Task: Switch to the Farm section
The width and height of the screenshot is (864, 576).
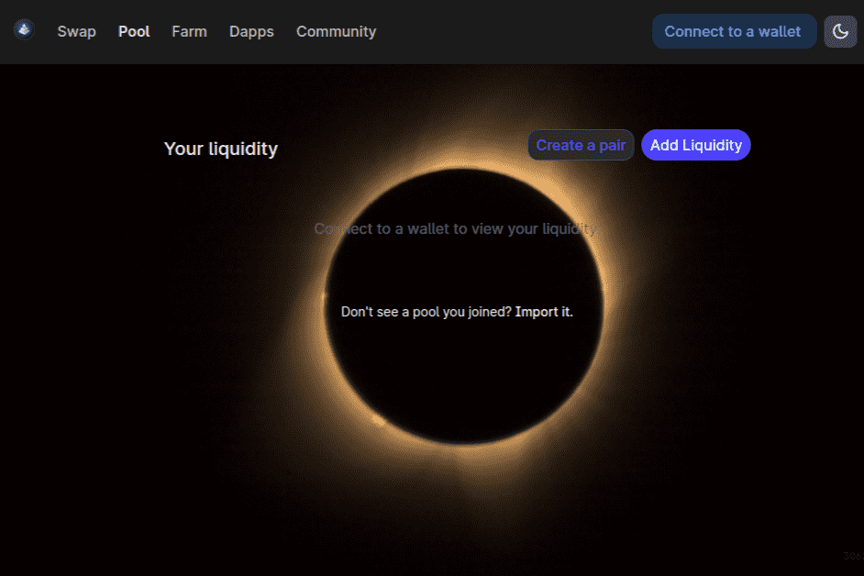Action: point(189,31)
